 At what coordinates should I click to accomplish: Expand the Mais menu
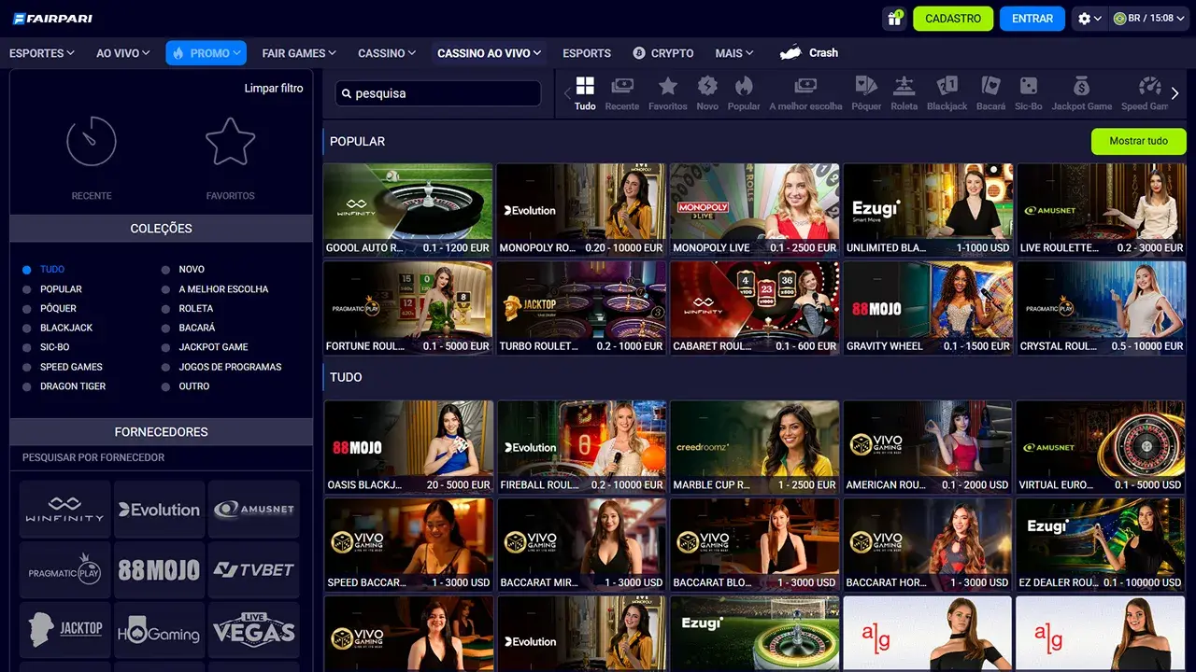click(734, 53)
